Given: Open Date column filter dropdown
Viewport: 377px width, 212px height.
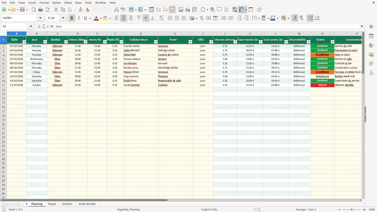Looking at the screenshot, I should (x=24, y=42).
